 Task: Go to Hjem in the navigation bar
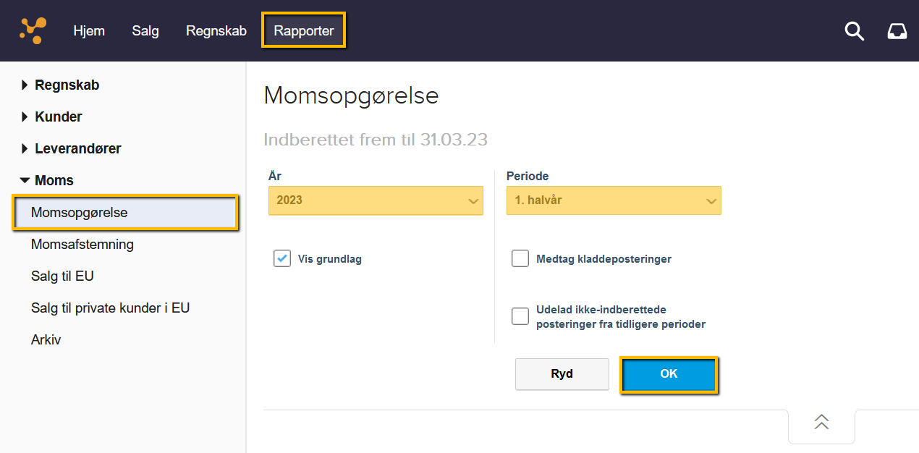click(89, 30)
